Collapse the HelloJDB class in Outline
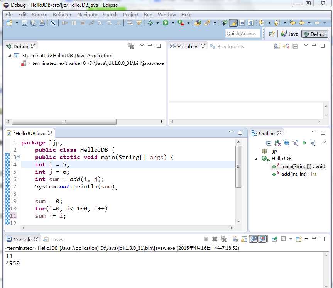 click(x=256, y=159)
